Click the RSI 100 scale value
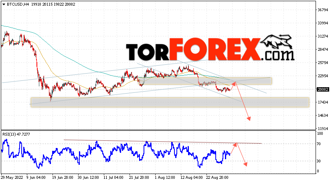This screenshot has width=332, height=182. point(320,134)
